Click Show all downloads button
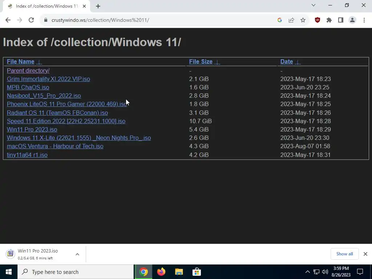 click(344, 254)
